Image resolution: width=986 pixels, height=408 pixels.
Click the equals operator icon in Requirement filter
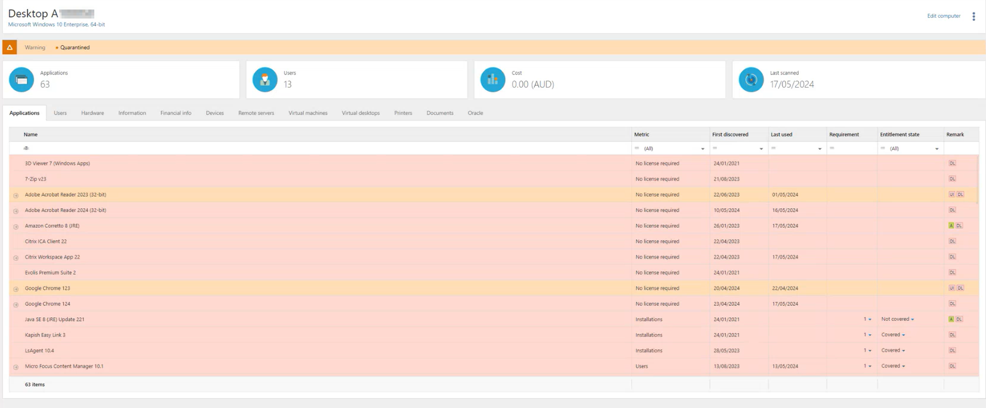click(x=831, y=148)
